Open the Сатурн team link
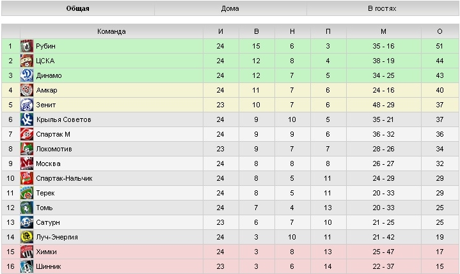 click(48, 222)
